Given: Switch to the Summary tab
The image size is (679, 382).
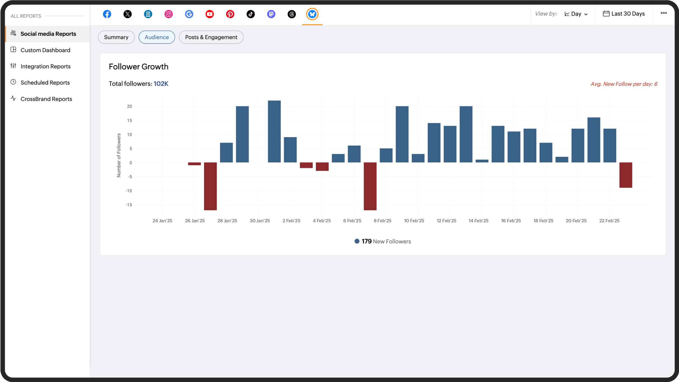Looking at the screenshot, I should coord(116,37).
